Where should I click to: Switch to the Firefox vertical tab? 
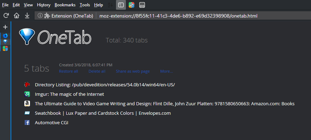pos(5,36)
